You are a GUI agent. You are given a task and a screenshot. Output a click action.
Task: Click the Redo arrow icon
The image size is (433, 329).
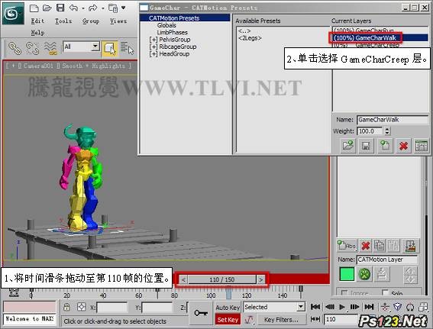(93, 8)
